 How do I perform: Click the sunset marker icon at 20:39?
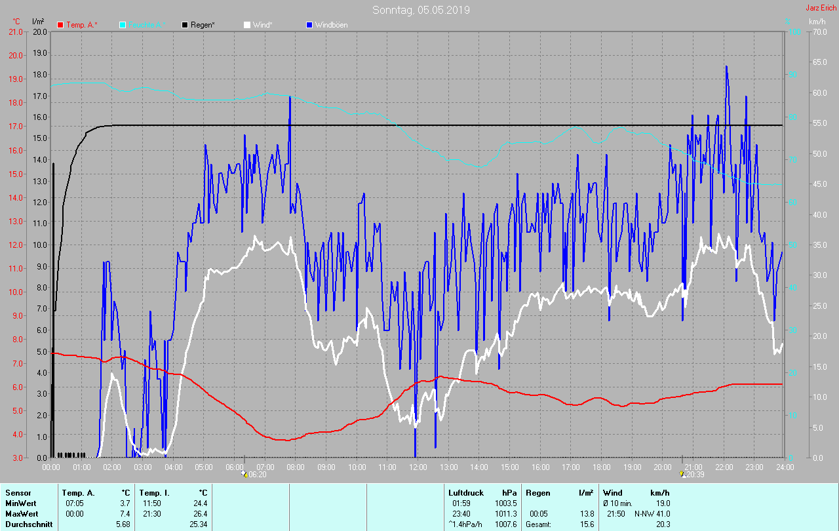click(x=683, y=473)
